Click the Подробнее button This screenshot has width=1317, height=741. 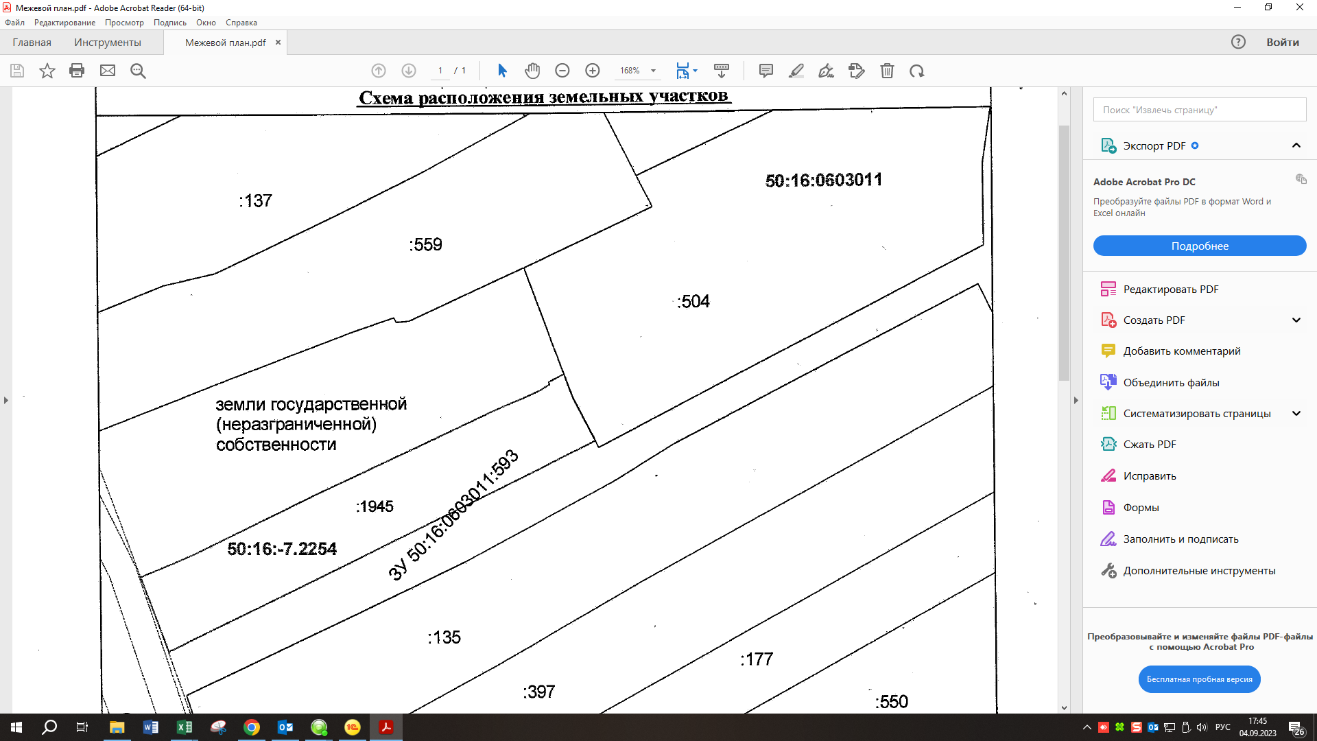[x=1199, y=246]
